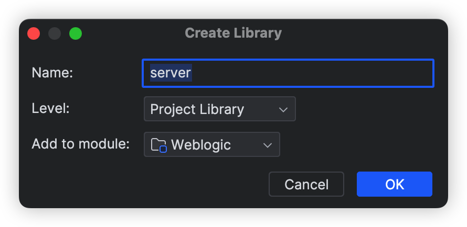Viewport: 467px width, 227px height.
Task: Expand the Add to module chevron arrow
Action: 268,145
